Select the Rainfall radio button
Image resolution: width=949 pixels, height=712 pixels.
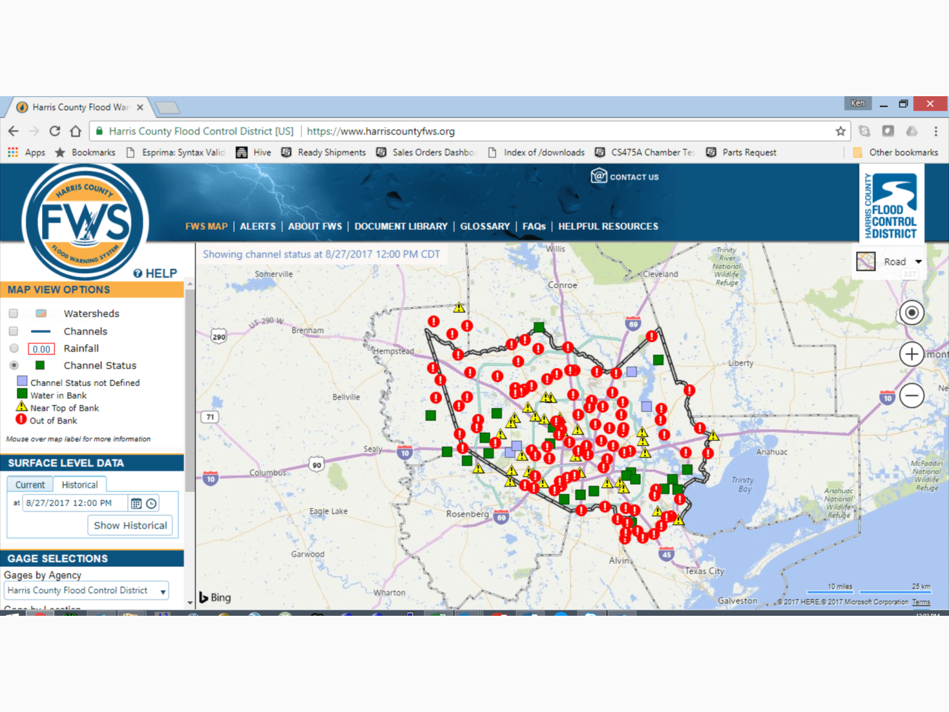click(x=14, y=348)
